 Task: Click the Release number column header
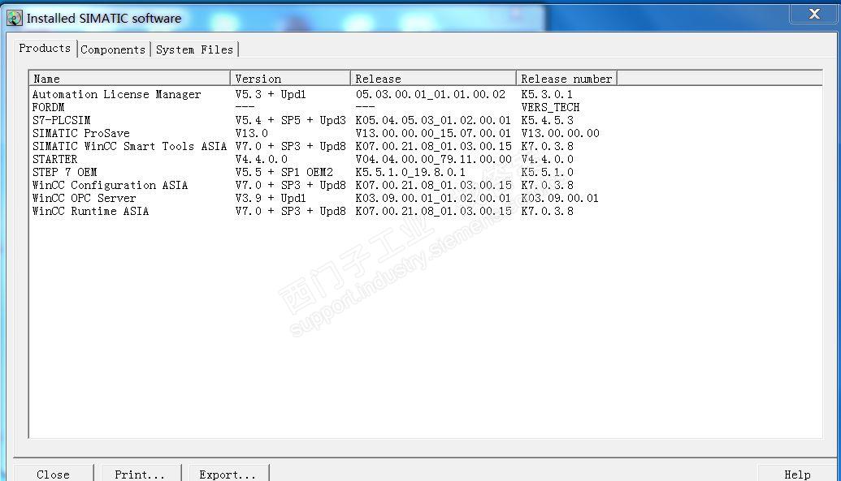point(566,78)
